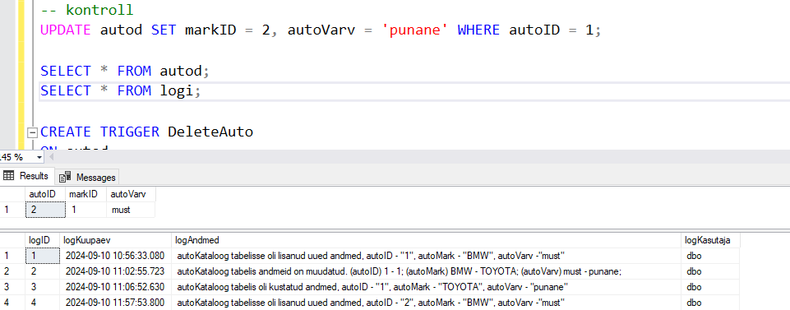Viewport: 790px width, 310px height.
Task: Click the Results tab grid icon
Action: click(8, 176)
